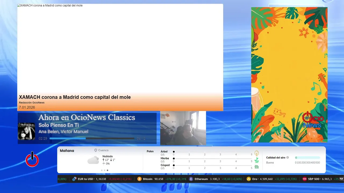Open the Ethereum ticker entry
344x193 pixels.
(x=215, y=179)
